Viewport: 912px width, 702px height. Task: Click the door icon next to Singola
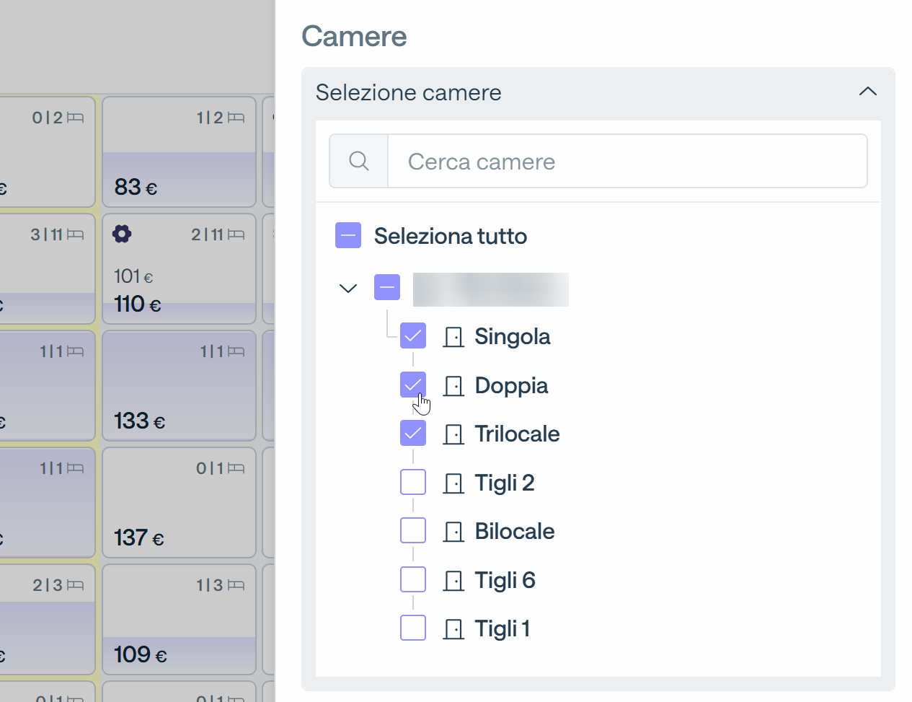(x=453, y=337)
